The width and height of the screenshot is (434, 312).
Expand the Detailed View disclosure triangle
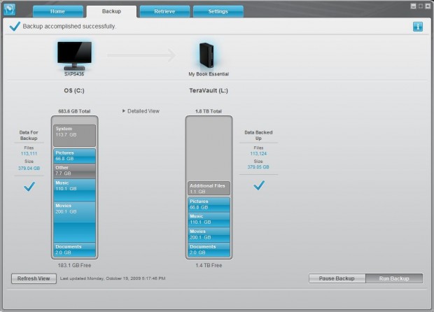(x=124, y=111)
